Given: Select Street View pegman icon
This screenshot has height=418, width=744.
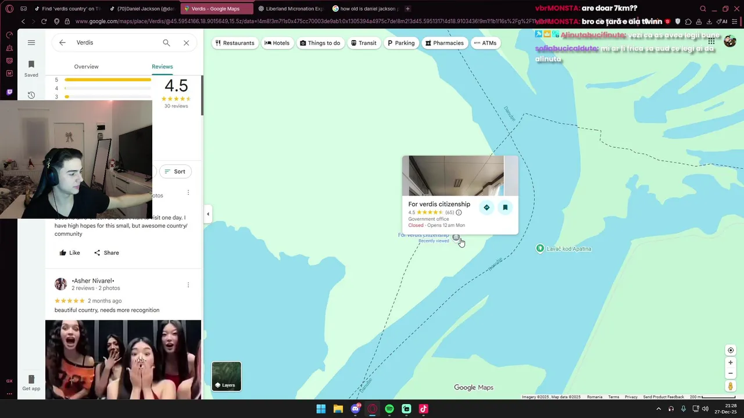Looking at the screenshot, I should 731,386.
